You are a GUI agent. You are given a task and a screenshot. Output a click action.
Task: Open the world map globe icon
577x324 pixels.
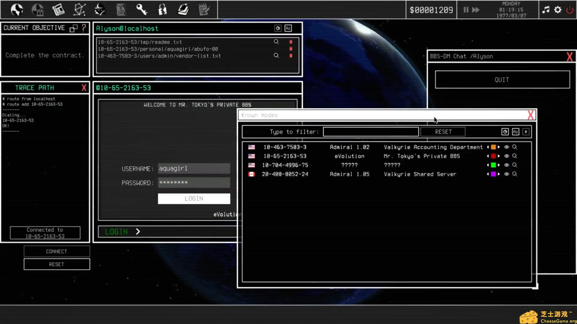point(17,10)
